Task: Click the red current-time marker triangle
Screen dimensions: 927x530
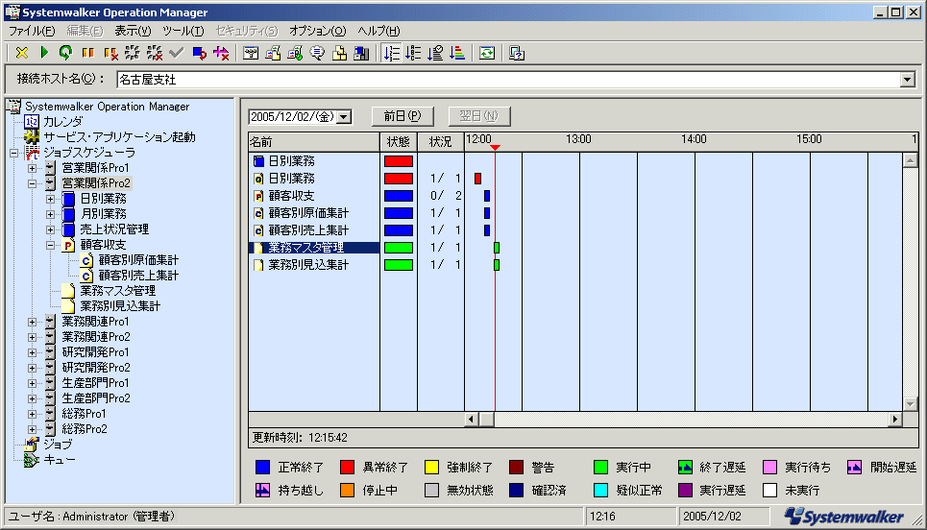Action: point(496,148)
